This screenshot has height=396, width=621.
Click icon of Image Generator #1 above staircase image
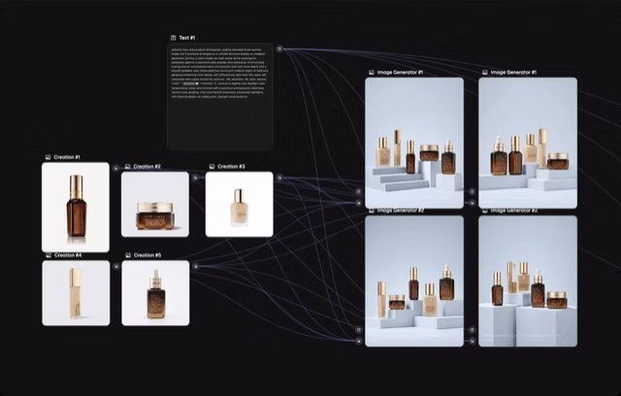pyautogui.click(x=372, y=73)
